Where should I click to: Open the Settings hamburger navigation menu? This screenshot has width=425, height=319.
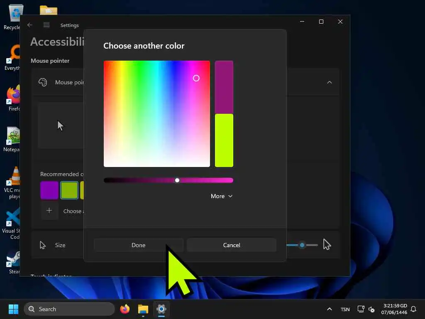[46, 25]
